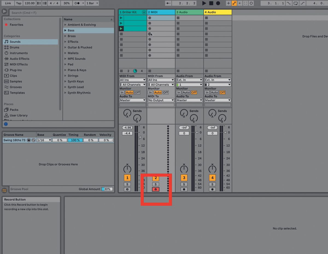Open the 1 Bar quantization dropdown

tap(92, 3)
